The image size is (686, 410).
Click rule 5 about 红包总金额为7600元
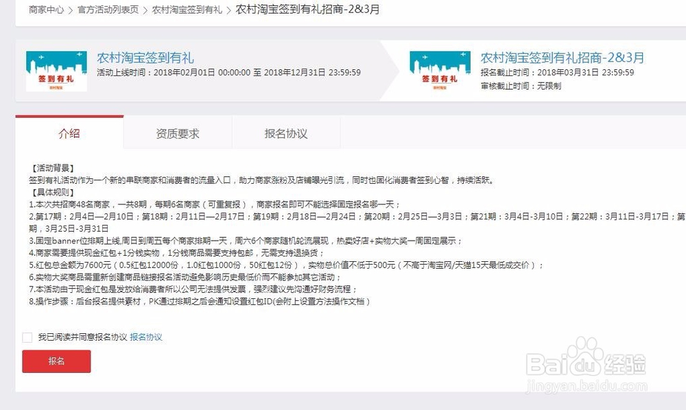[x=287, y=265]
